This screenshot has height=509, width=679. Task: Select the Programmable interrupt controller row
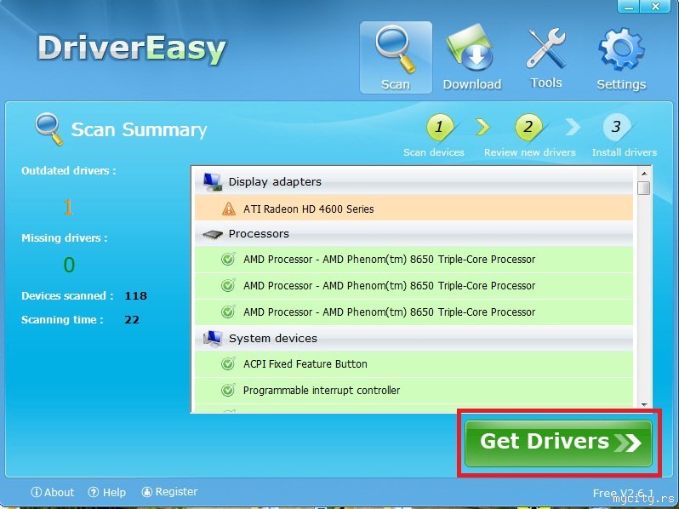pyautogui.click(x=414, y=391)
